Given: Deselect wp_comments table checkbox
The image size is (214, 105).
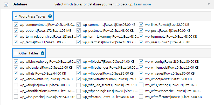Looking at the screenshot, I should (x=79, y=25).
